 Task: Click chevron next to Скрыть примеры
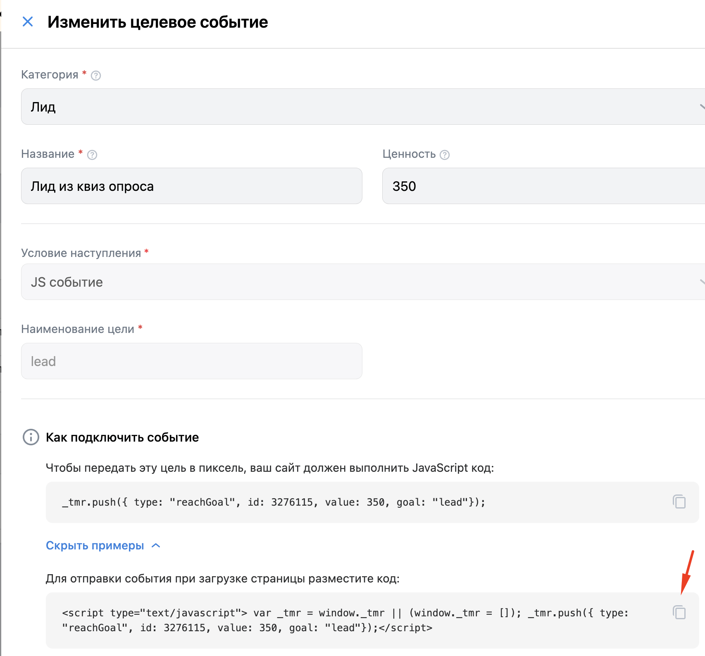156,546
